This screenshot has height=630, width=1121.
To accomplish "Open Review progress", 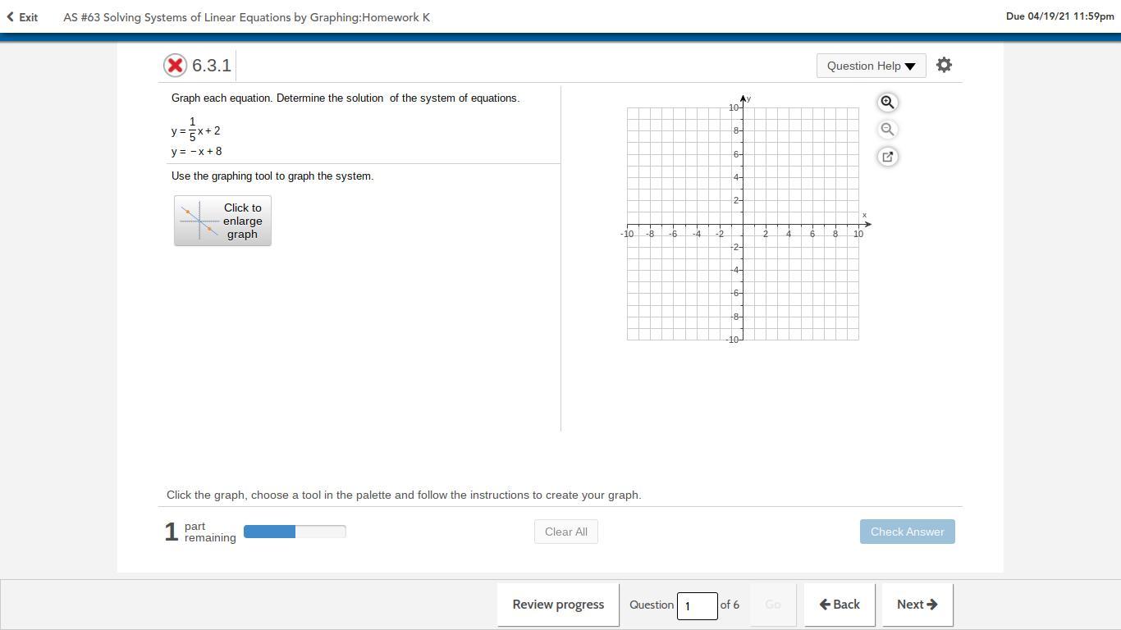I will tap(558, 605).
